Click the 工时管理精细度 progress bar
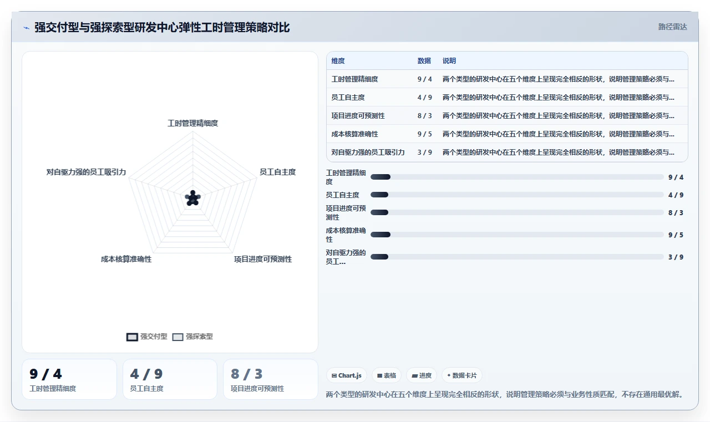710x422 pixels. tap(517, 177)
